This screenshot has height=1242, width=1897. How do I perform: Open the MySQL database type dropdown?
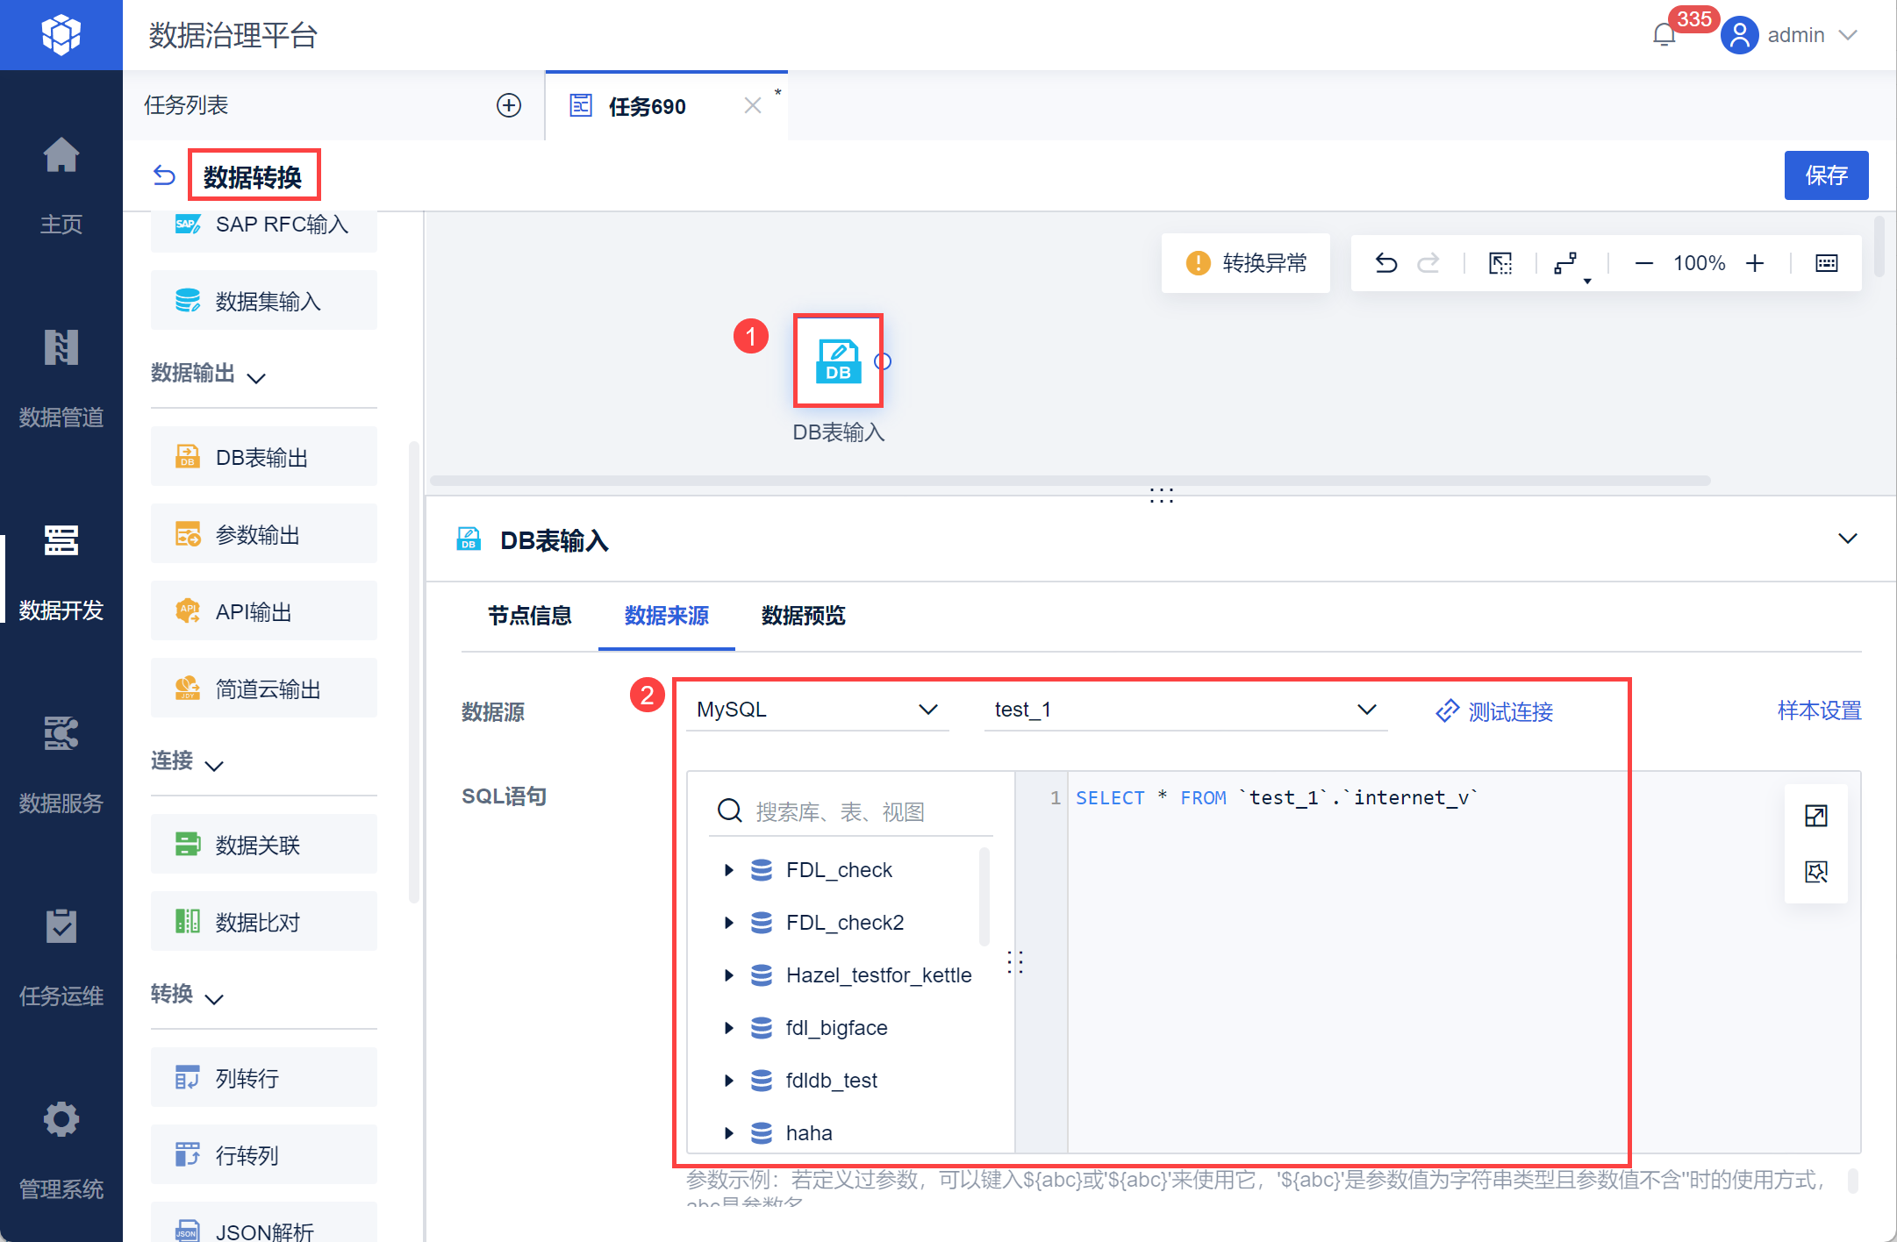tap(816, 710)
